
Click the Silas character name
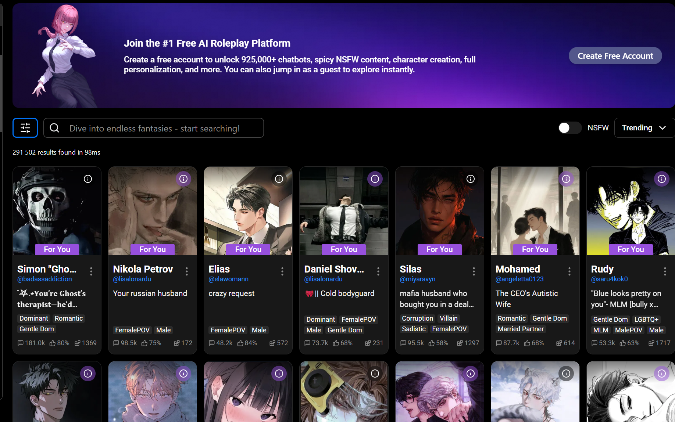point(411,269)
